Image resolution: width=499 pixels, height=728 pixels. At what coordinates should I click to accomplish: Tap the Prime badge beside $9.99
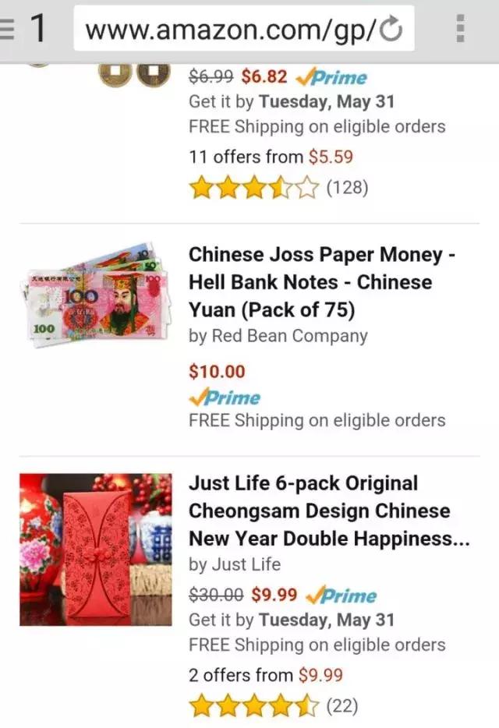click(342, 595)
